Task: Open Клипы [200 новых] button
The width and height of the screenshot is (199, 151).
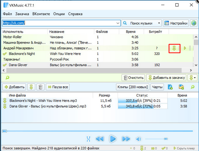Action: (132, 87)
